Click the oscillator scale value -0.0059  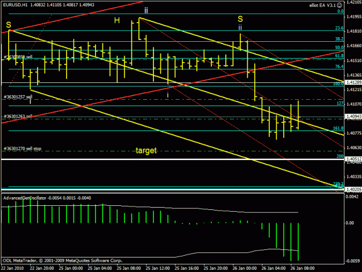(x=352, y=261)
